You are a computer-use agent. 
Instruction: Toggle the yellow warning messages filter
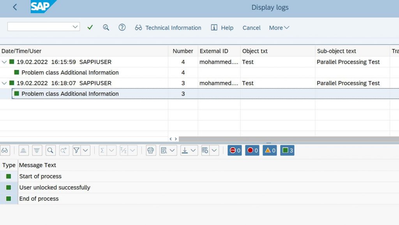click(x=270, y=150)
